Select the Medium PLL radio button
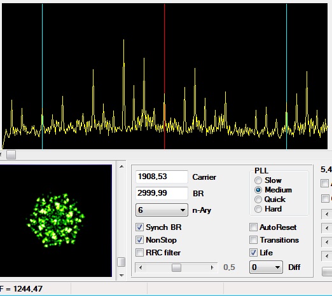Viewport: 332px width, 296px height. (258, 190)
